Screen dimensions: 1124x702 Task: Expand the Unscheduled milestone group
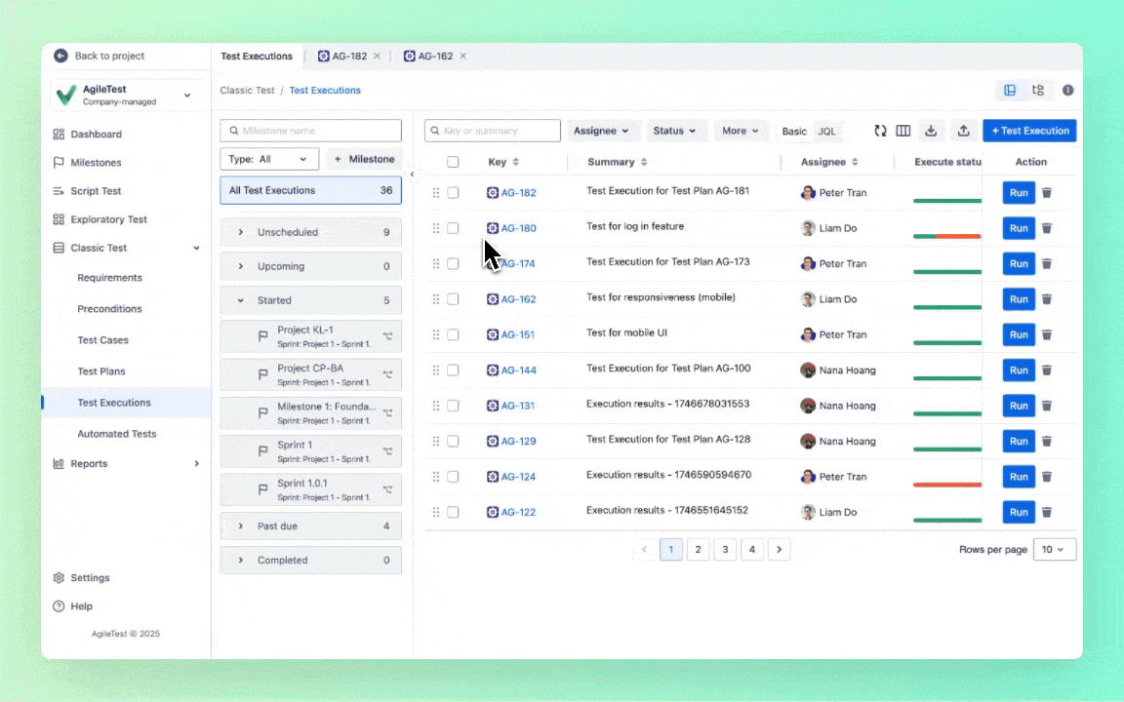coord(241,232)
